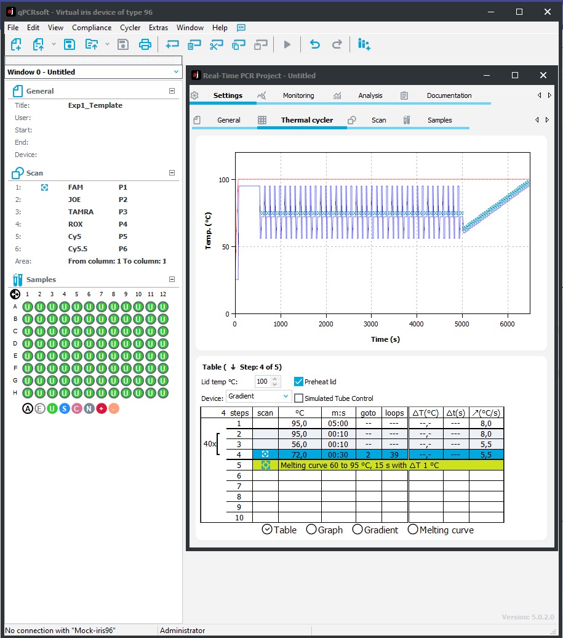Click the delete step trash icon
The width and height of the screenshot is (563, 638).
(x=194, y=44)
